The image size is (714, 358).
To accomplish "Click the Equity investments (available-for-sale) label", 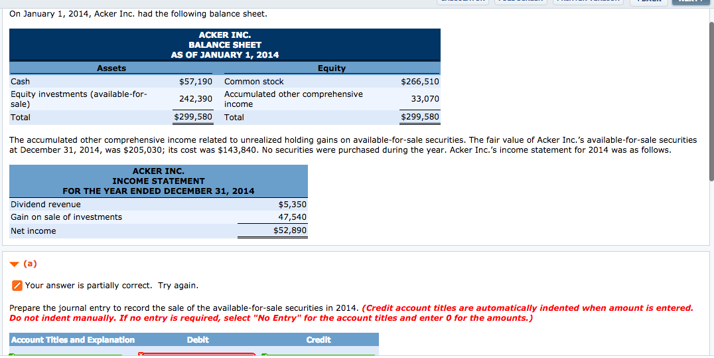I will click(x=79, y=99).
